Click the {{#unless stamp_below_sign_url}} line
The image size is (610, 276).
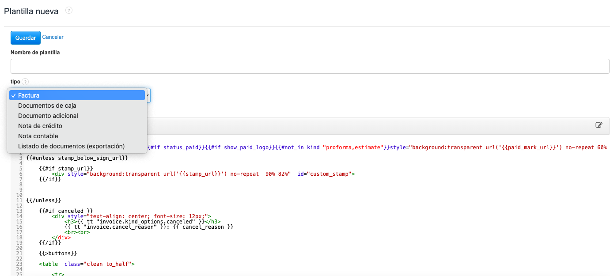(x=77, y=158)
